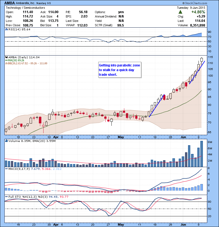
Task: Click the Ask price 114.00
Action: pos(53,12)
